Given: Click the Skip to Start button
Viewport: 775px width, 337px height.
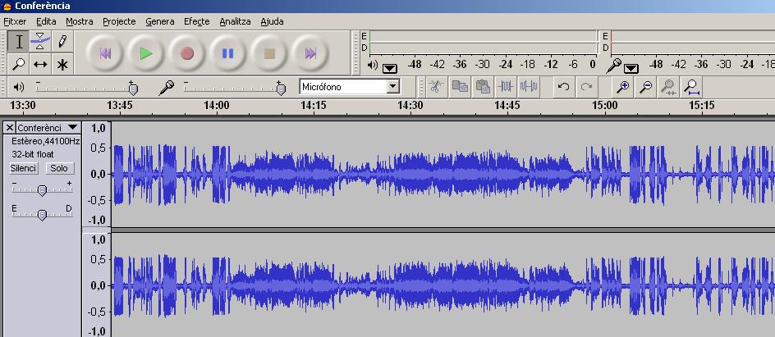Looking at the screenshot, I should tap(105, 53).
